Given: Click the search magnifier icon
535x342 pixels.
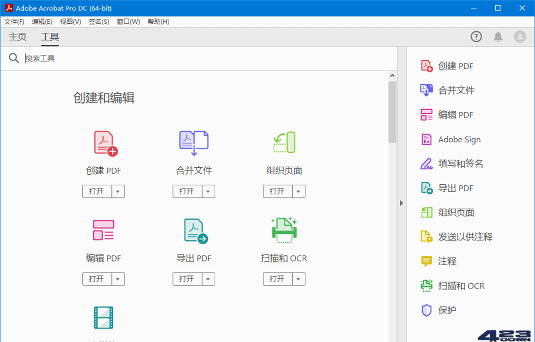Looking at the screenshot, I should 14,58.
